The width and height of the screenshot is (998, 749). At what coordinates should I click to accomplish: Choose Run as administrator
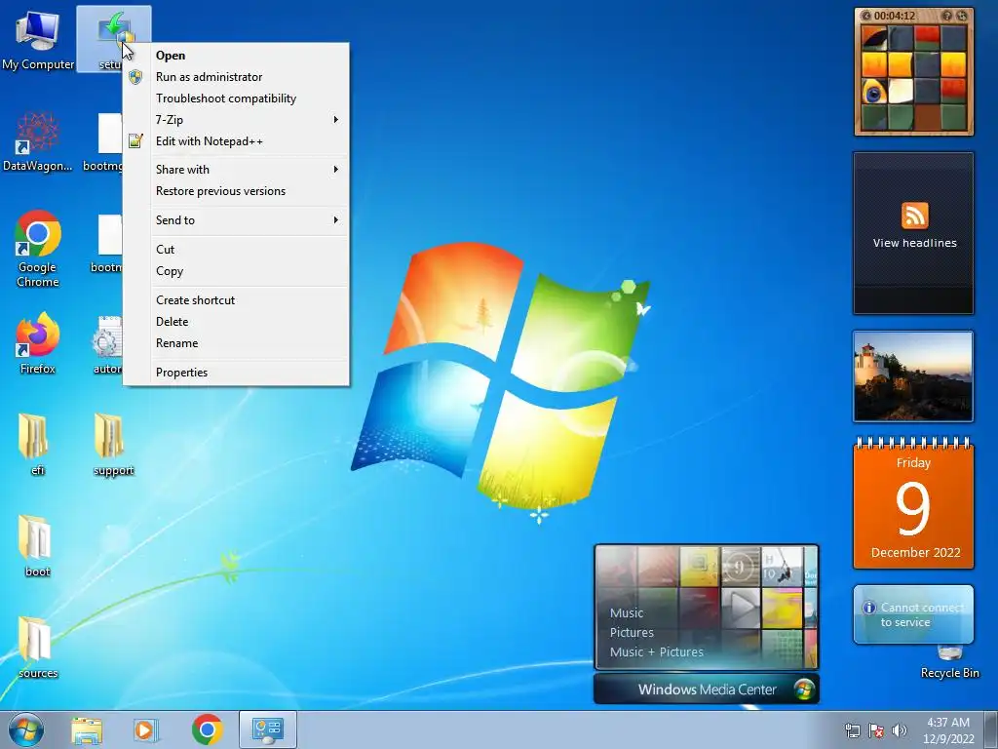(236, 77)
